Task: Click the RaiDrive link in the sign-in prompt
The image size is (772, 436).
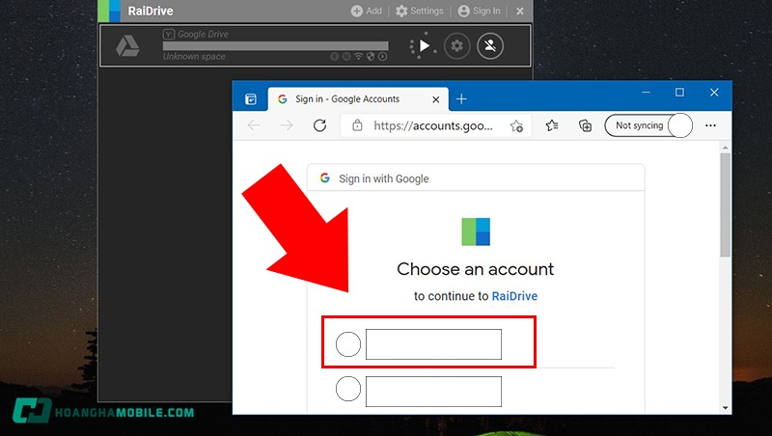Action: click(514, 296)
